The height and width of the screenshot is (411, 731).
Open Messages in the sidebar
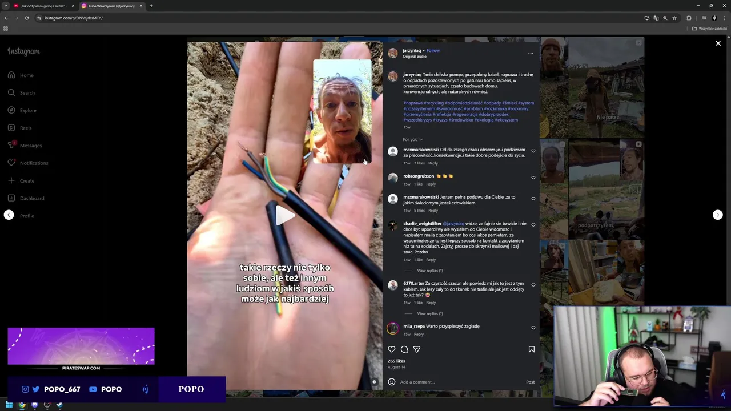point(25,146)
